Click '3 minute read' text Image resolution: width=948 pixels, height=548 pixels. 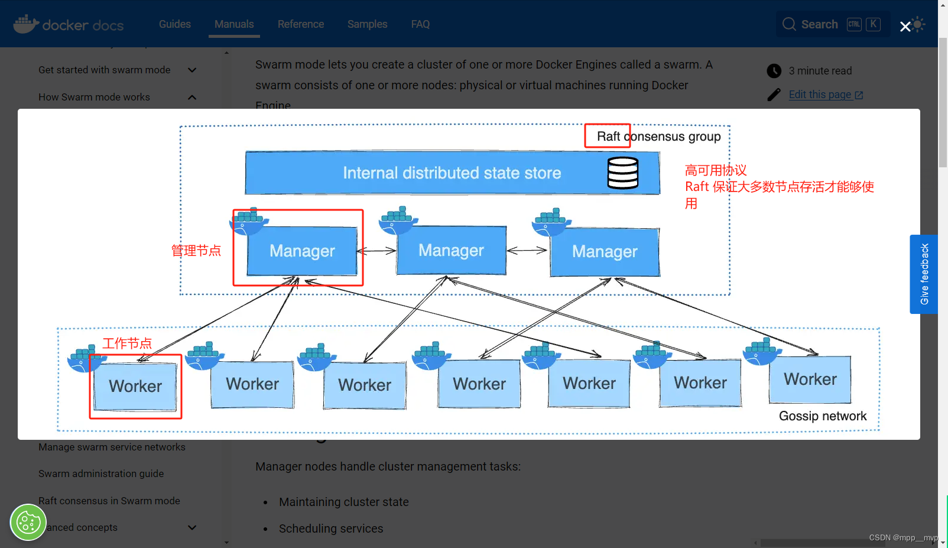[x=820, y=71]
